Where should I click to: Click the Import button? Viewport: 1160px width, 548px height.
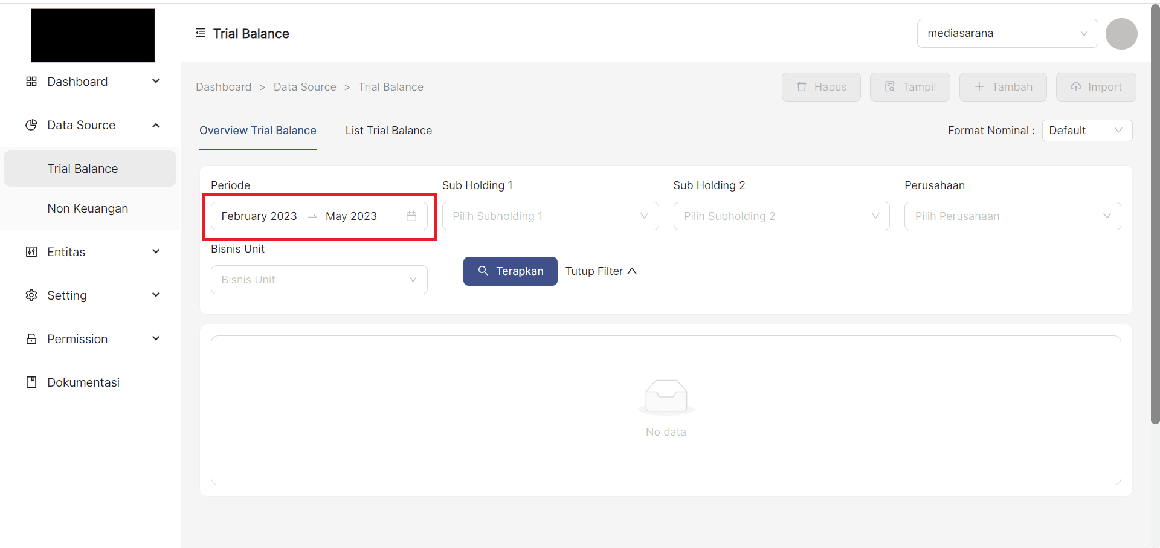1095,87
